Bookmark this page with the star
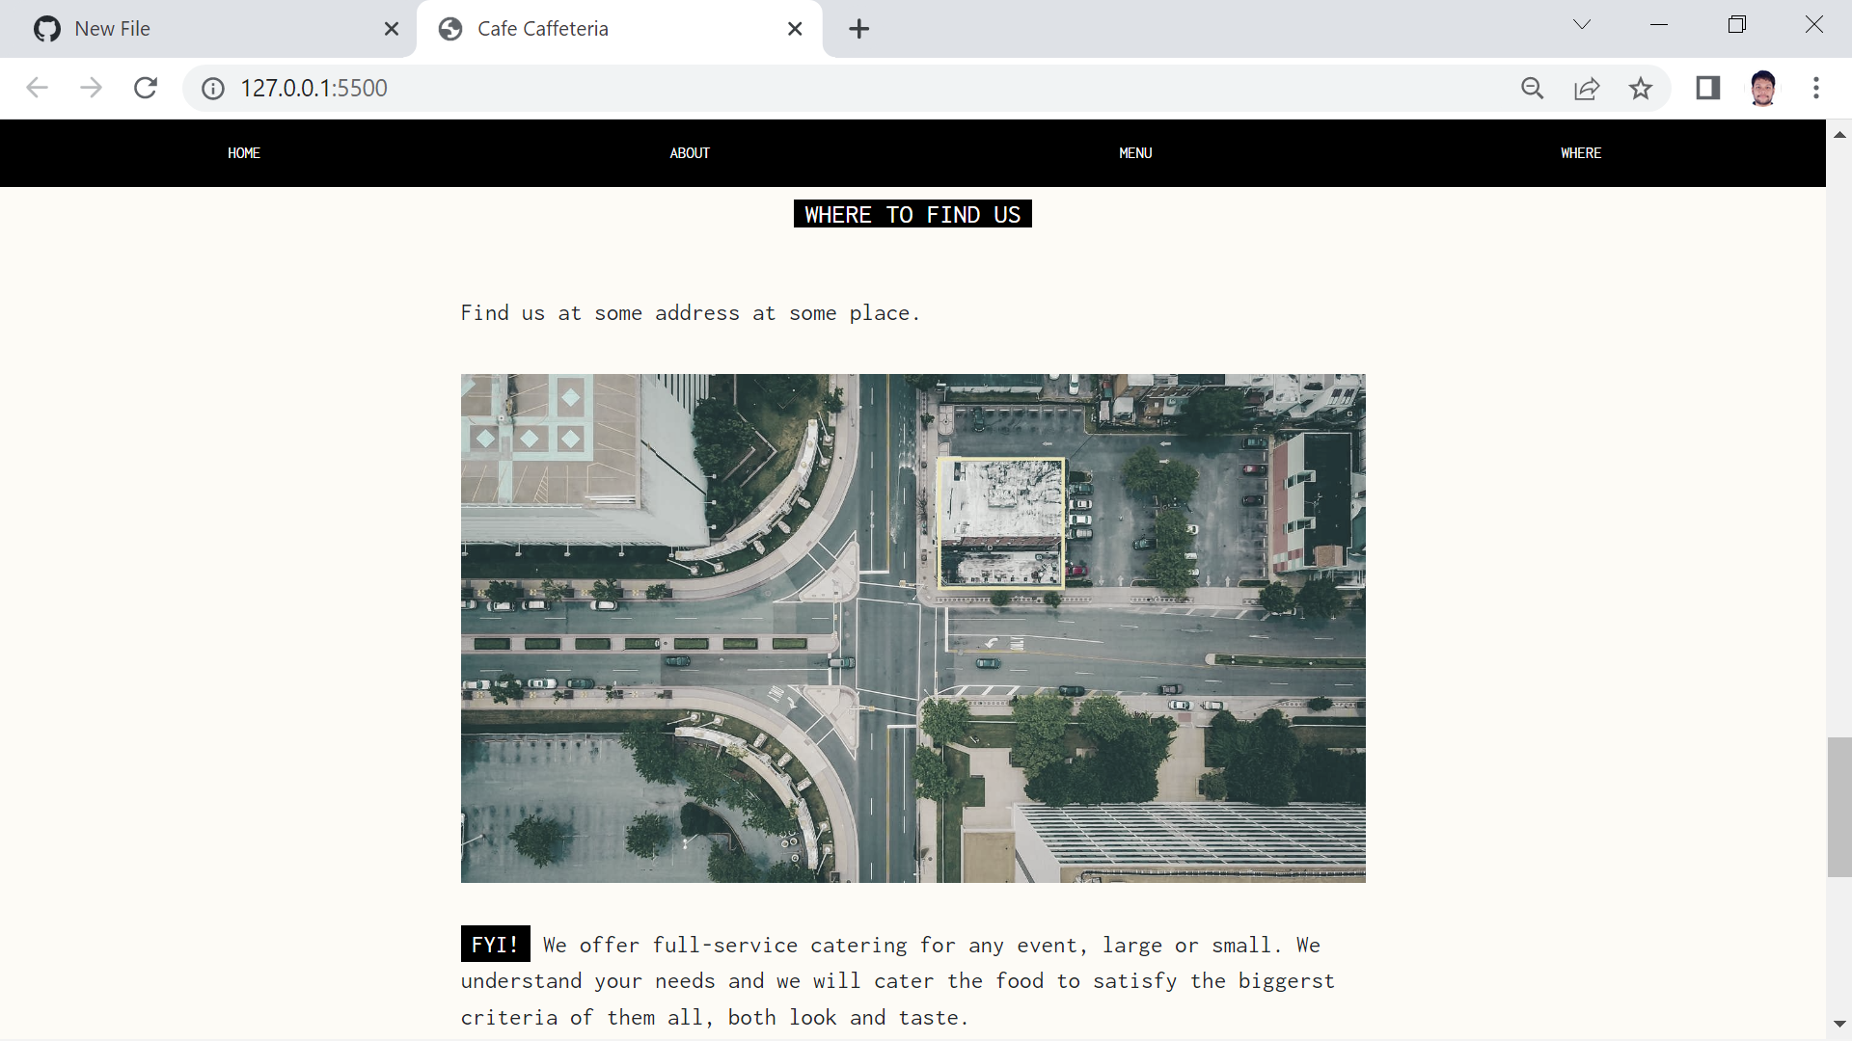 [1640, 89]
